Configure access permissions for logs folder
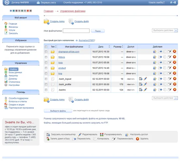 155,62
